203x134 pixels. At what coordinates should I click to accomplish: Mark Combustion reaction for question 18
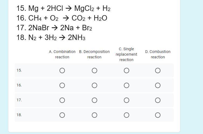158,115
